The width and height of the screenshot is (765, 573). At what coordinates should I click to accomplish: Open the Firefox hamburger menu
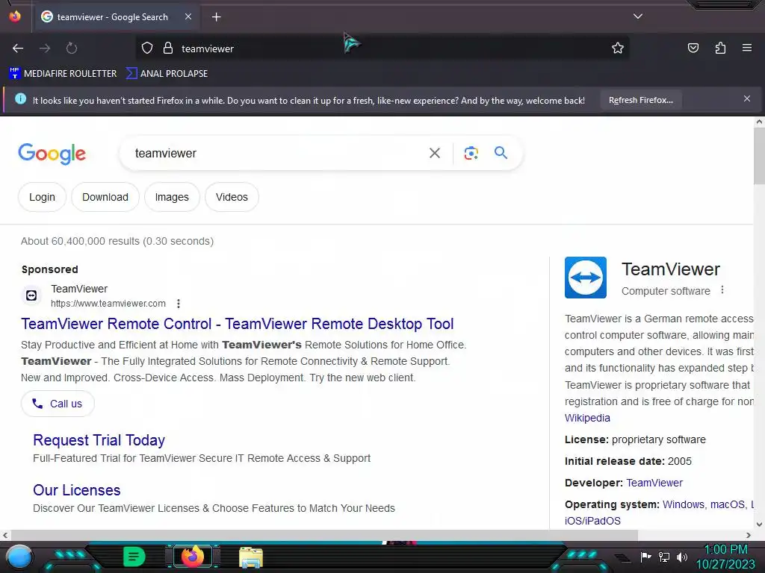pos(747,48)
